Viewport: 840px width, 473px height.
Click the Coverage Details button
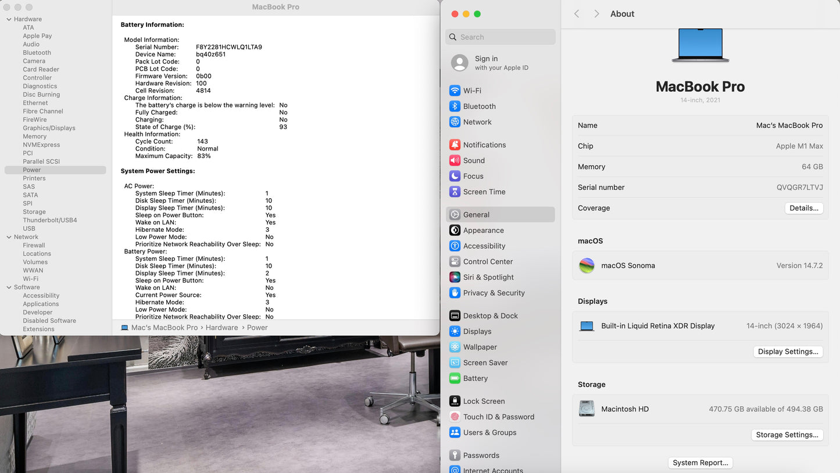pos(803,208)
